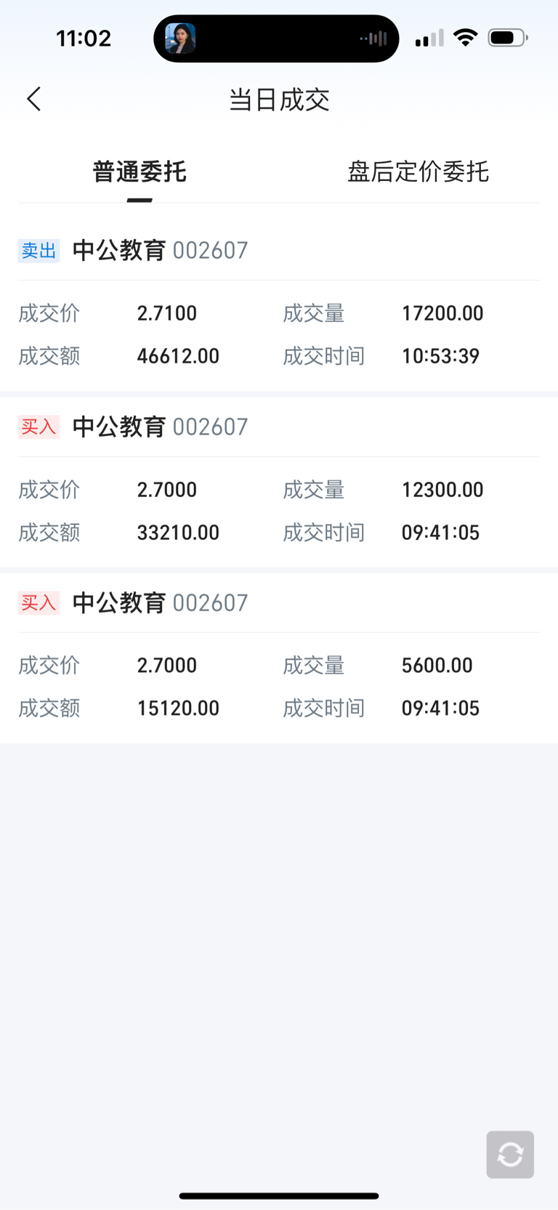Tap the 2.7100 deal price value
Screen dimensions: 558x1210
[x=167, y=313]
